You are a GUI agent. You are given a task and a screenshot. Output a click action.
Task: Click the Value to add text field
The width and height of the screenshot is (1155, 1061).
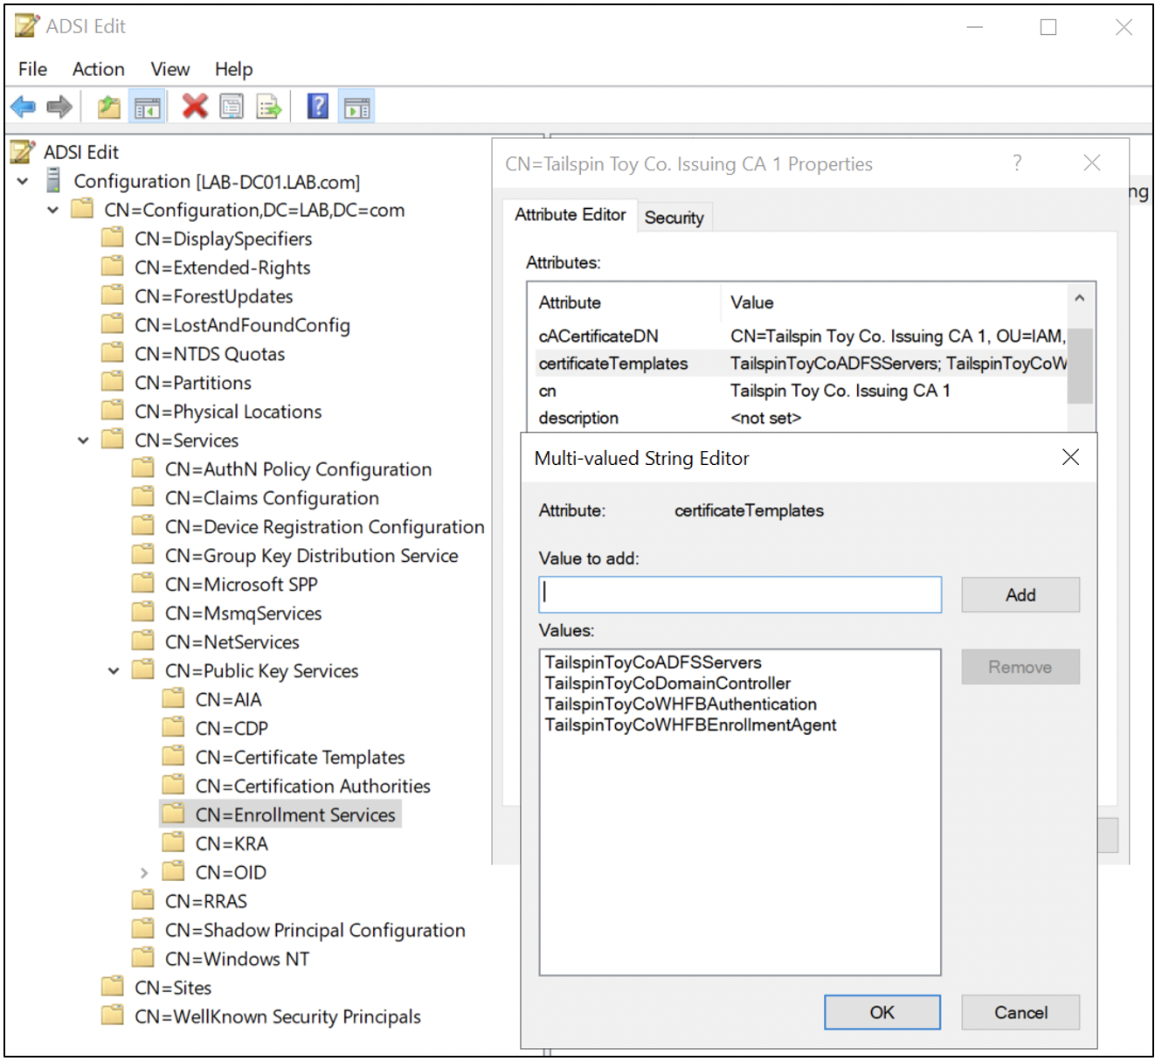(740, 594)
